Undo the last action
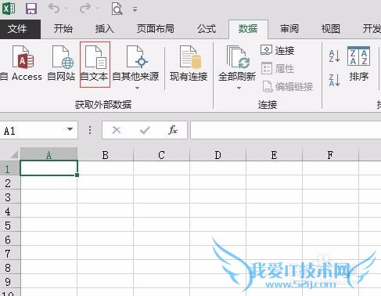 54,9
